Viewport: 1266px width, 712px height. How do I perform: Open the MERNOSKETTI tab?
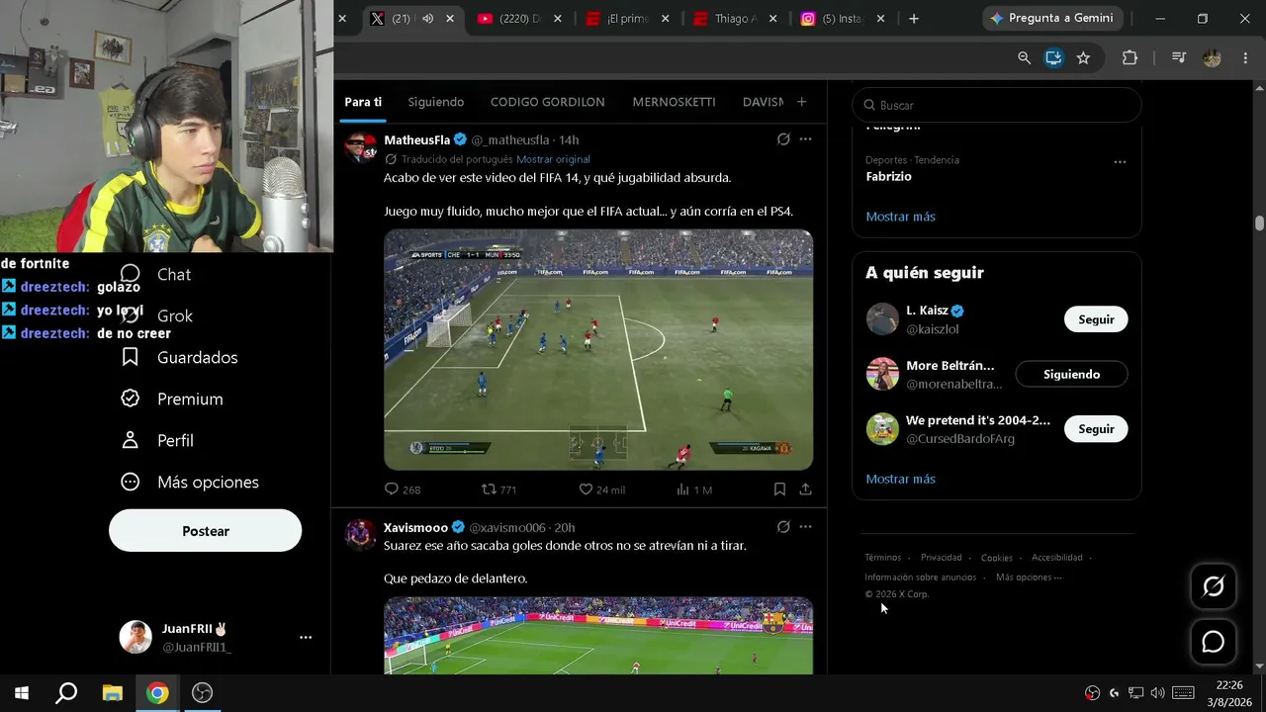click(674, 102)
